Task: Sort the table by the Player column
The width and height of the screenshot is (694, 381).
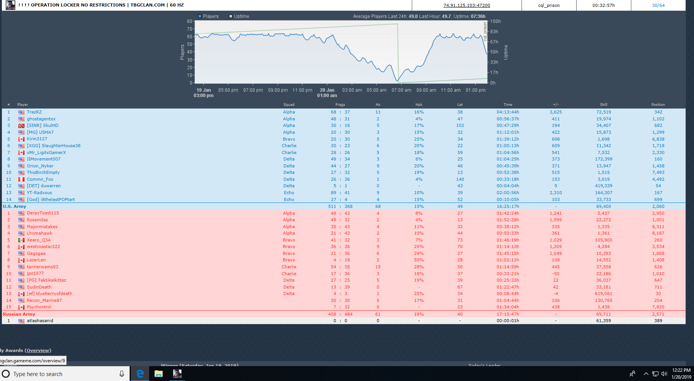Action: (x=23, y=105)
